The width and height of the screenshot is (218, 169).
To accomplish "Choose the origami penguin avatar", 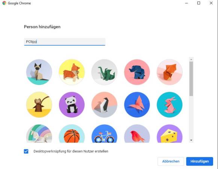I will [x=104, y=105].
